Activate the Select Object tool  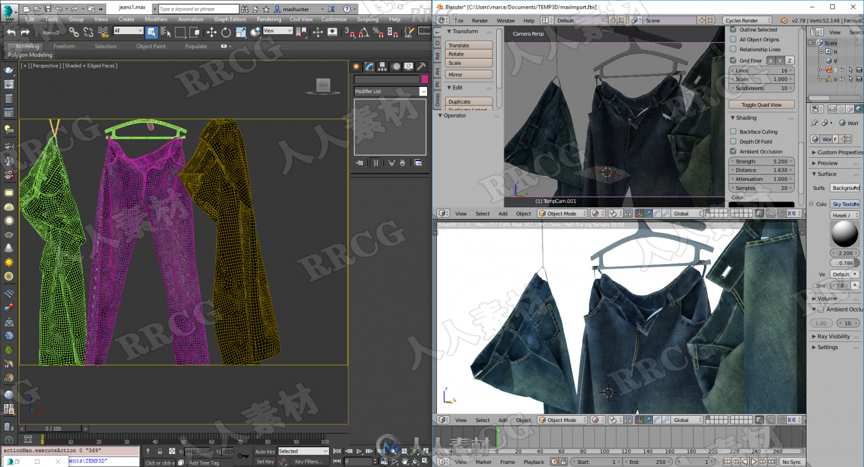tap(152, 32)
